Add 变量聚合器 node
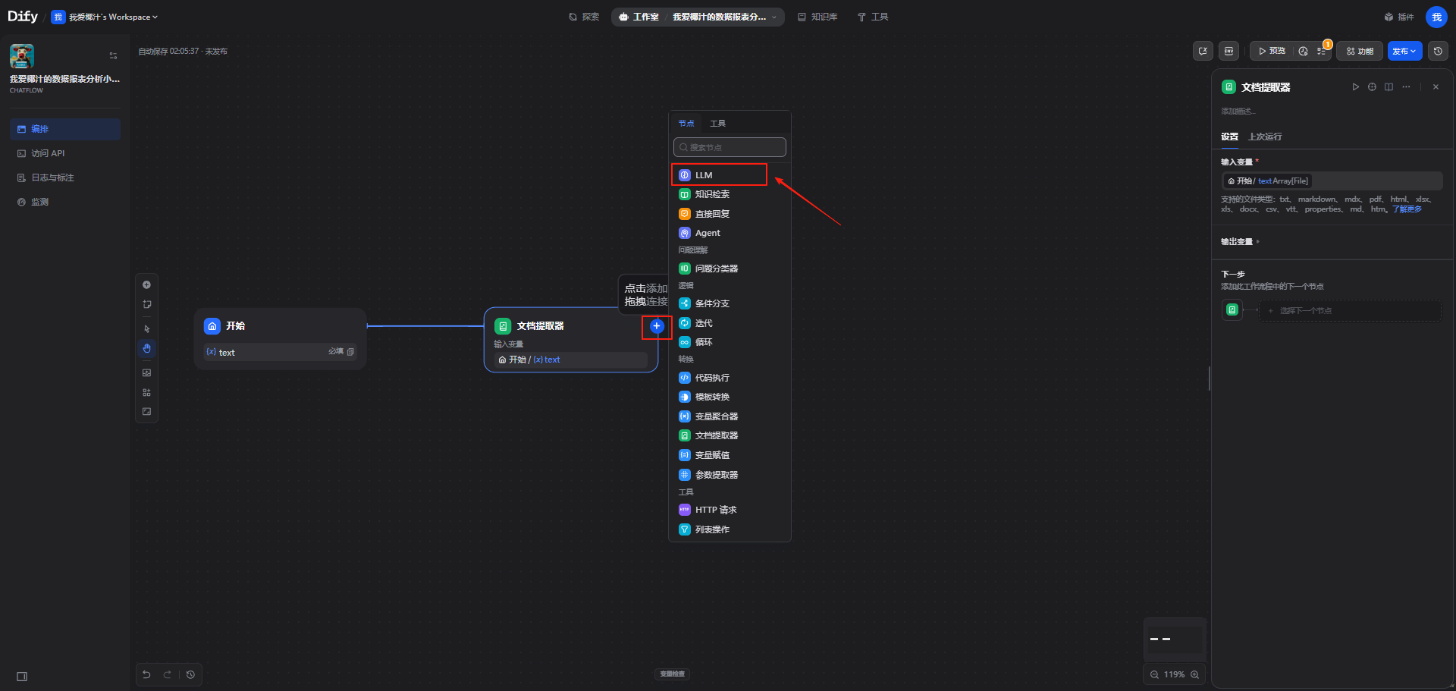The width and height of the screenshot is (1456, 691). pyautogui.click(x=730, y=416)
